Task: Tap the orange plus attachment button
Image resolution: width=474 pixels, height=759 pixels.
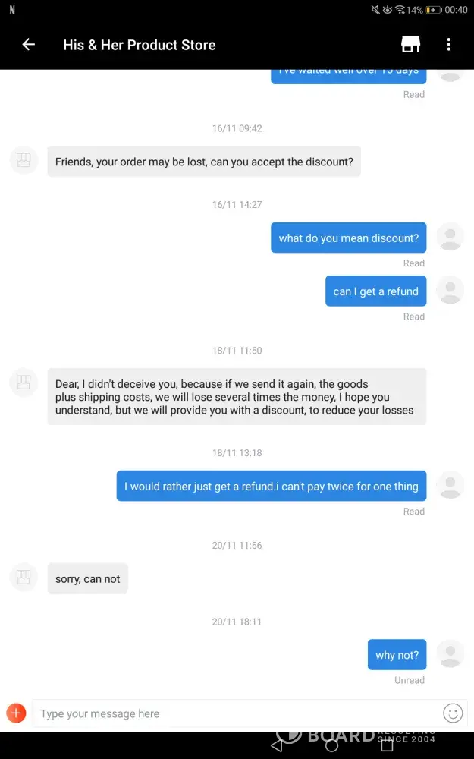Action: tap(16, 713)
